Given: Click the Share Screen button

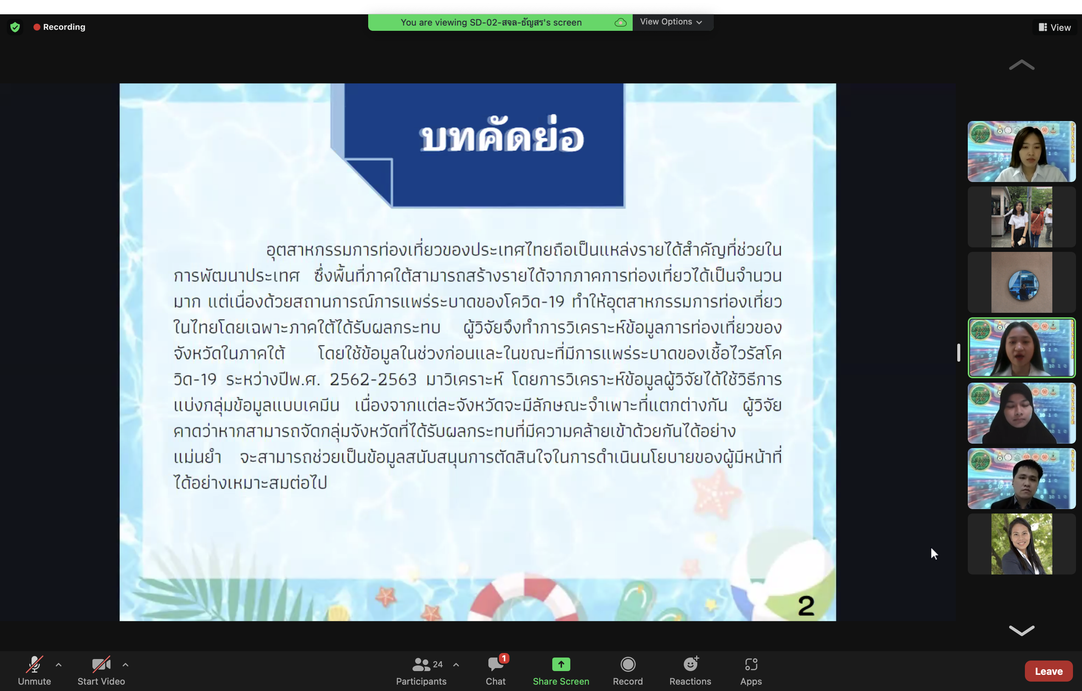Looking at the screenshot, I should 561,670.
